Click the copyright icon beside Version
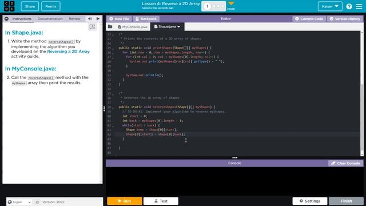 click(37, 202)
